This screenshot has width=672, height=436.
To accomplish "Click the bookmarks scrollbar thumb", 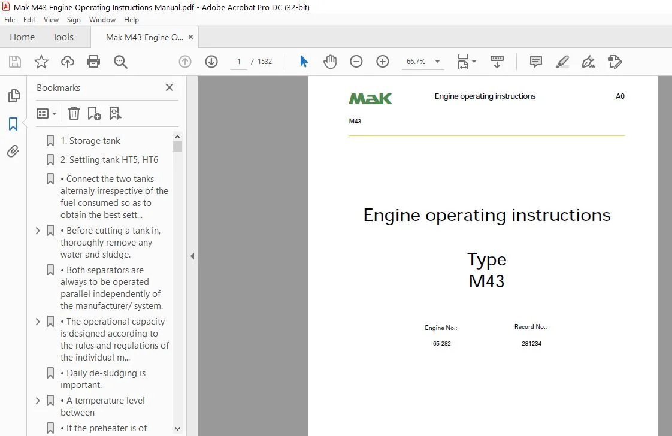I will (x=177, y=146).
